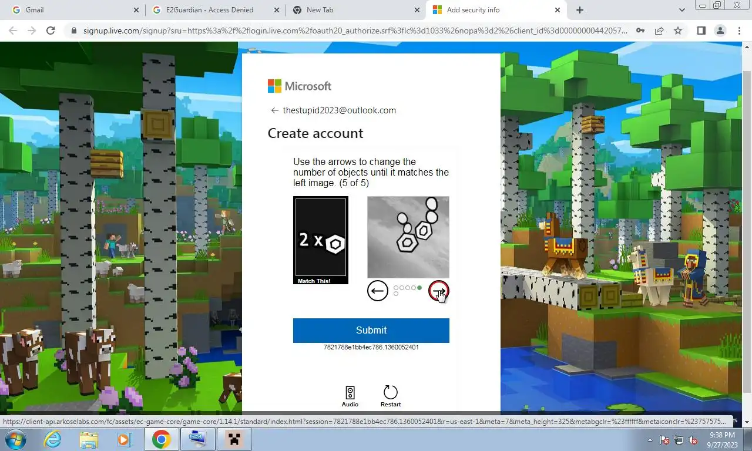This screenshot has height=451, width=752.
Task: Go back via arrow beside thestupid2023@outlook.com
Action: pyautogui.click(x=274, y=110)
